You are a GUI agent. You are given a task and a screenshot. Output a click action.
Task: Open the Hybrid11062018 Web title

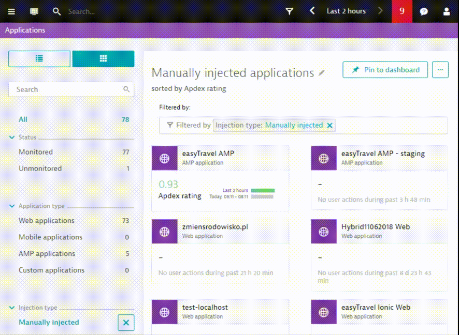click(376, 226)
